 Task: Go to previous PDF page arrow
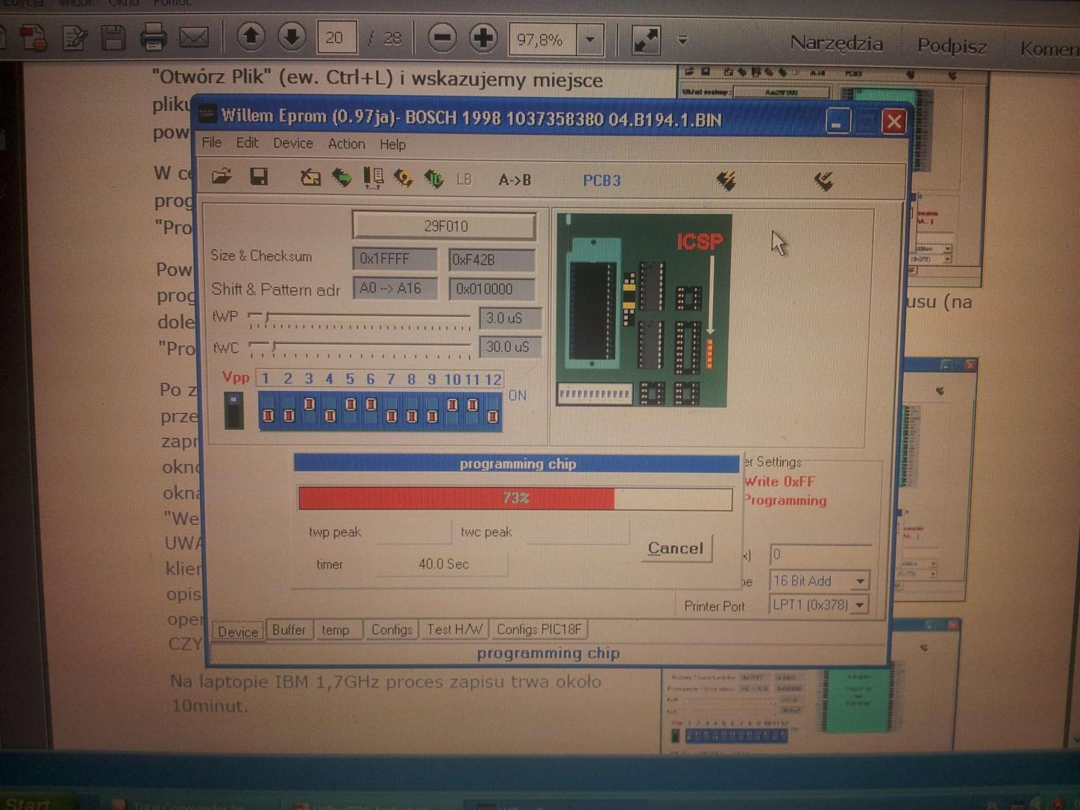[x=251, y=37]
